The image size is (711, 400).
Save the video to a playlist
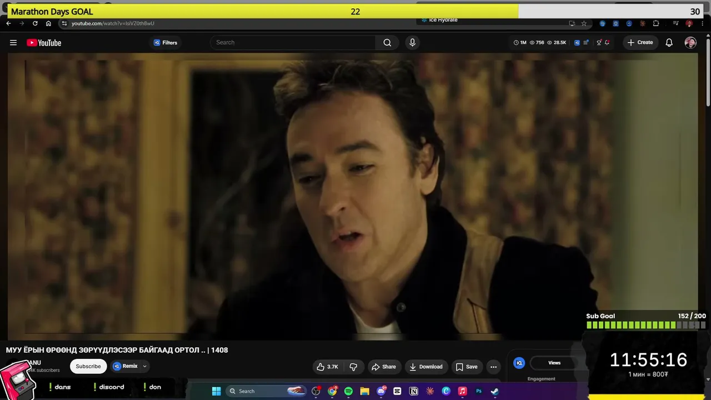point(467,367)
